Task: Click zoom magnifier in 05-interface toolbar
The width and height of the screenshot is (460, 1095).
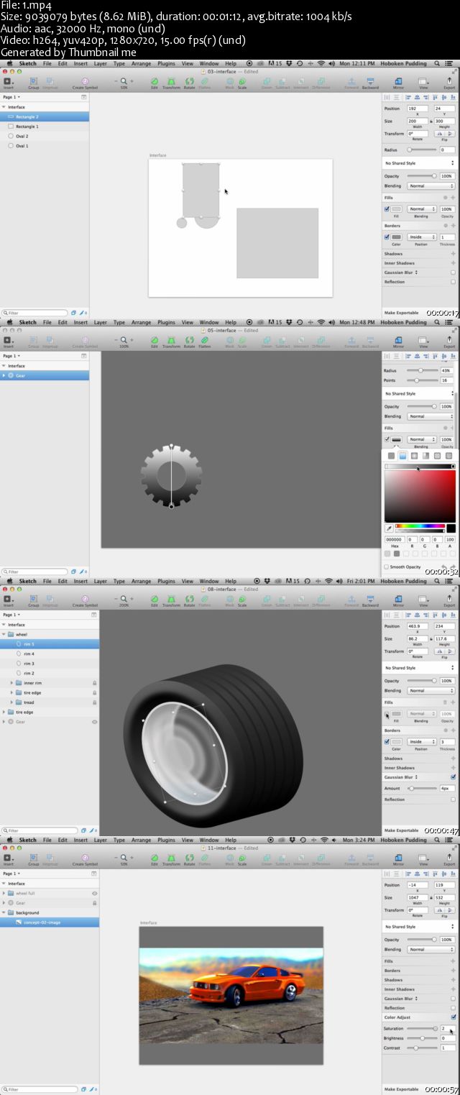Action: pyautogui.click(x=124, y=340)
